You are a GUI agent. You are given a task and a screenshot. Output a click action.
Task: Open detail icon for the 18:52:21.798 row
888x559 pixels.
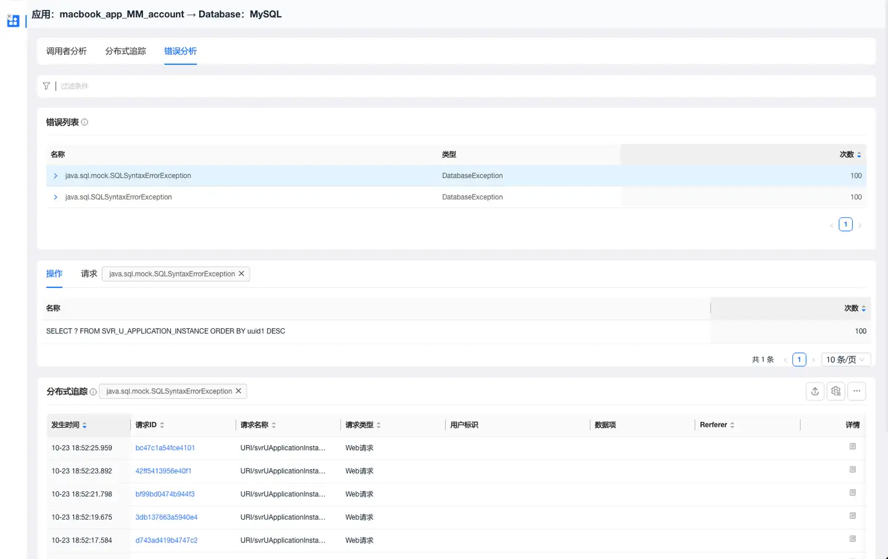click(852, 493)
